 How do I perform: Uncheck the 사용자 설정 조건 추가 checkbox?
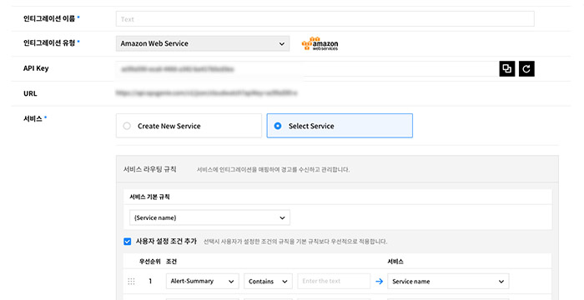(x=128, y=242)
